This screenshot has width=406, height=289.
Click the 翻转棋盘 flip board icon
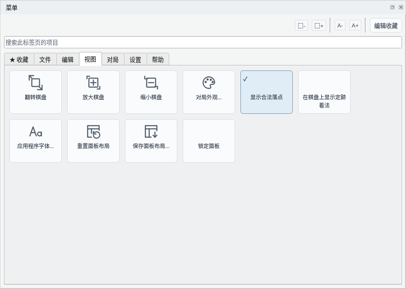[36, 83]
